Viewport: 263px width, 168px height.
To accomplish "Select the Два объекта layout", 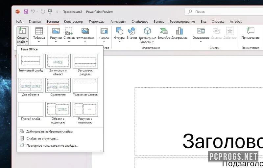I will click(x=31, y=85).
